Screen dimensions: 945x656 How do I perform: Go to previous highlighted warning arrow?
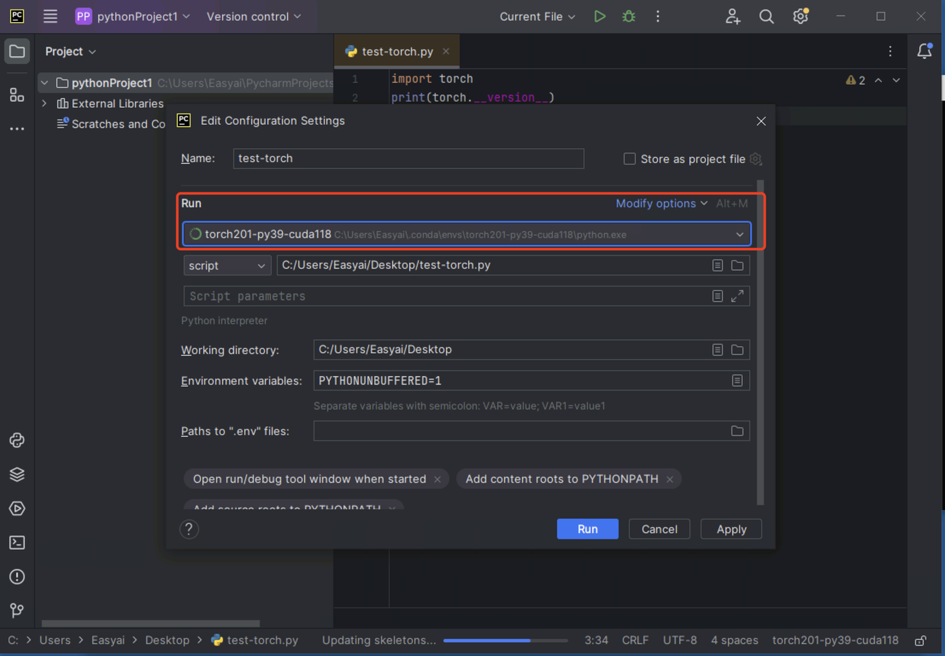(878, 80)
